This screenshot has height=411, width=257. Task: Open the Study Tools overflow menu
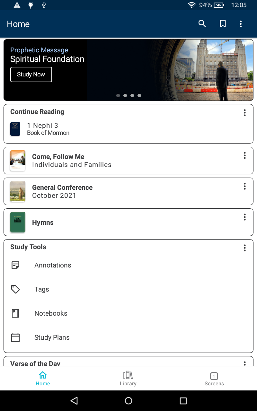click(x=244, y=248)
